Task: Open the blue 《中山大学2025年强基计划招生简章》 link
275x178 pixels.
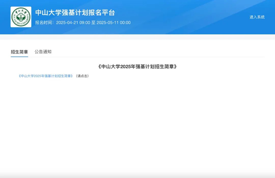Action: pos(46,76)
